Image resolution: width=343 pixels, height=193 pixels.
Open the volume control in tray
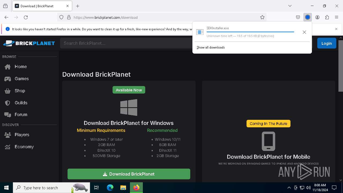[308, 188]
